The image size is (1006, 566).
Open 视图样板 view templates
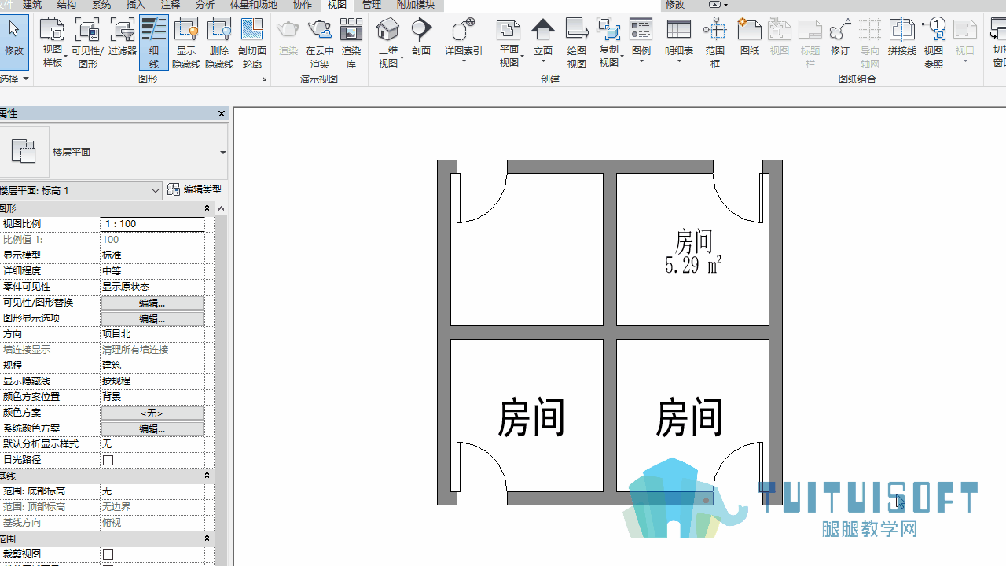coord(52,43)
